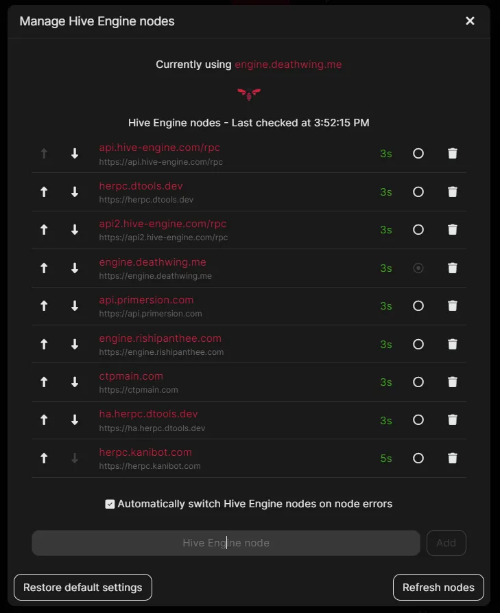Move herpc.dtools.dev node up
This screenshot has width=500, height=613.
44,192
